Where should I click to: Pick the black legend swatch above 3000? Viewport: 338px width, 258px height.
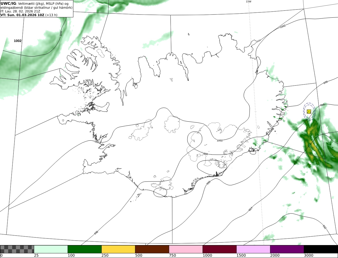tap(321, 249)
